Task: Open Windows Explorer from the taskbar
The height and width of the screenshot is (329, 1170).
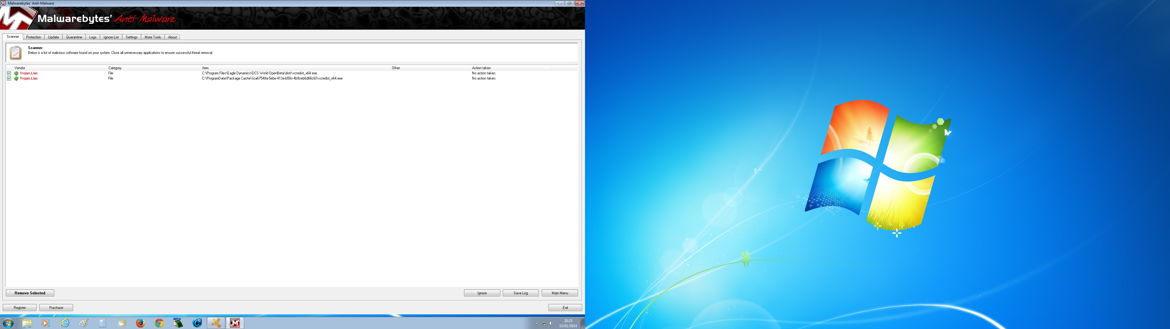Action: tap(27, 323)
